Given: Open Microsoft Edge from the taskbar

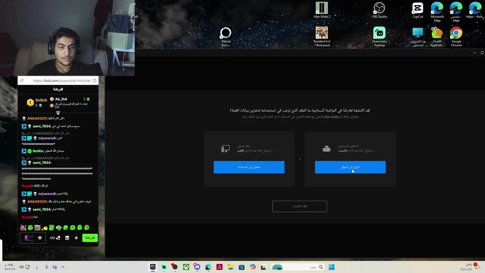Looking at the screenshot, I should click(208, 267).
